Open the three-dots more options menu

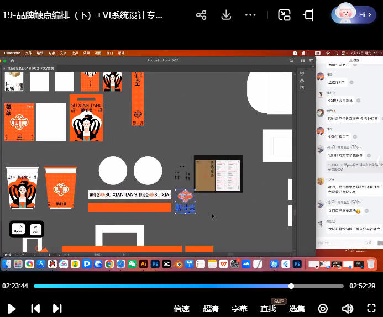point(250,15)
